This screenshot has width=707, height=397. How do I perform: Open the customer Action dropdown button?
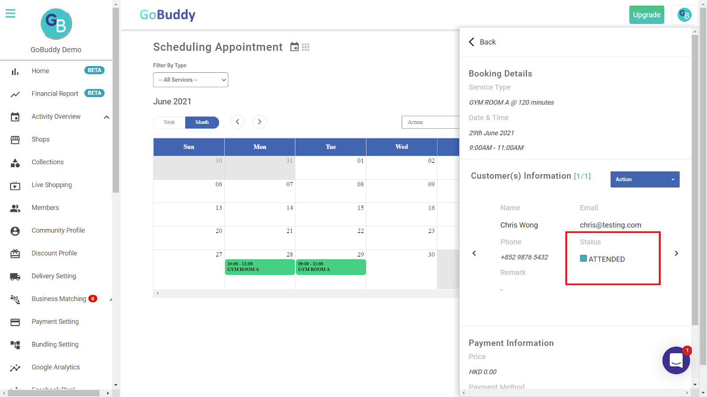645,180
